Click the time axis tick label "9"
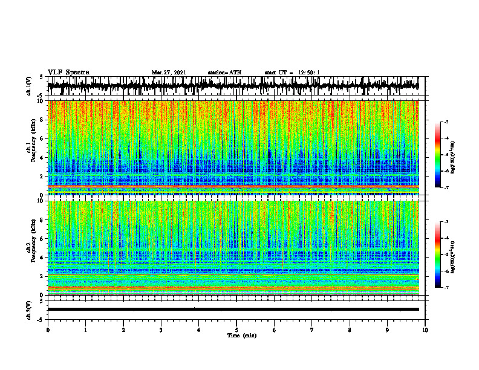The image size is (479, 370). click(387, 330)
